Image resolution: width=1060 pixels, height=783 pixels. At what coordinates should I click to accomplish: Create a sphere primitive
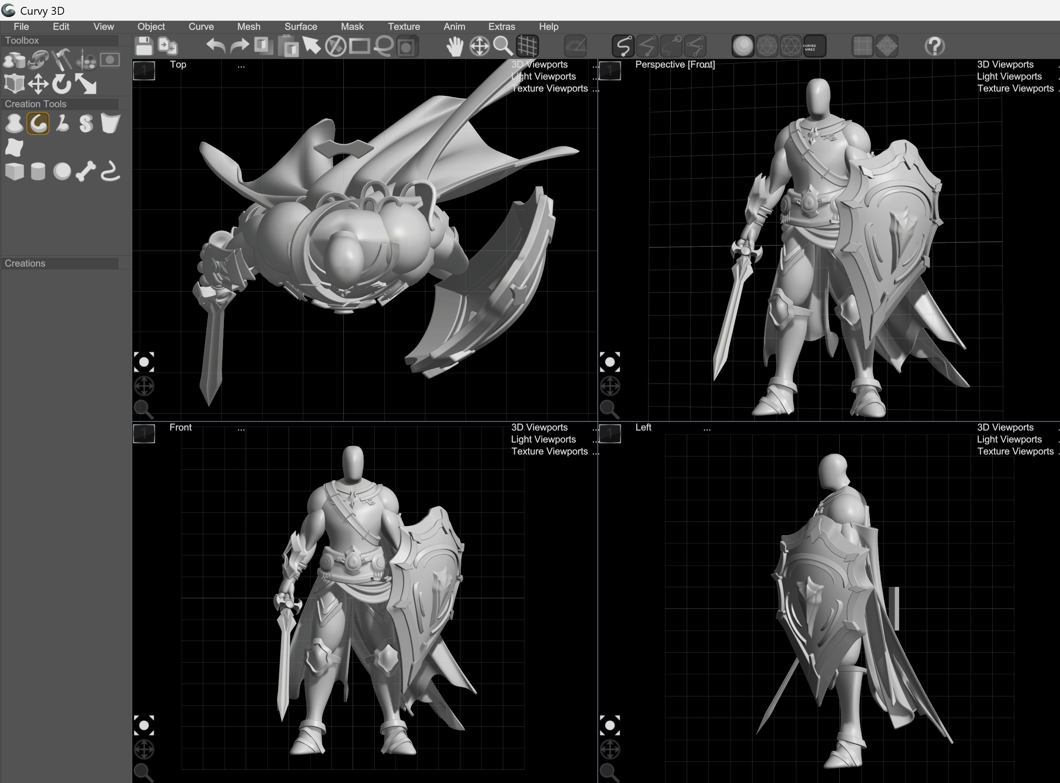coord(62,171)
